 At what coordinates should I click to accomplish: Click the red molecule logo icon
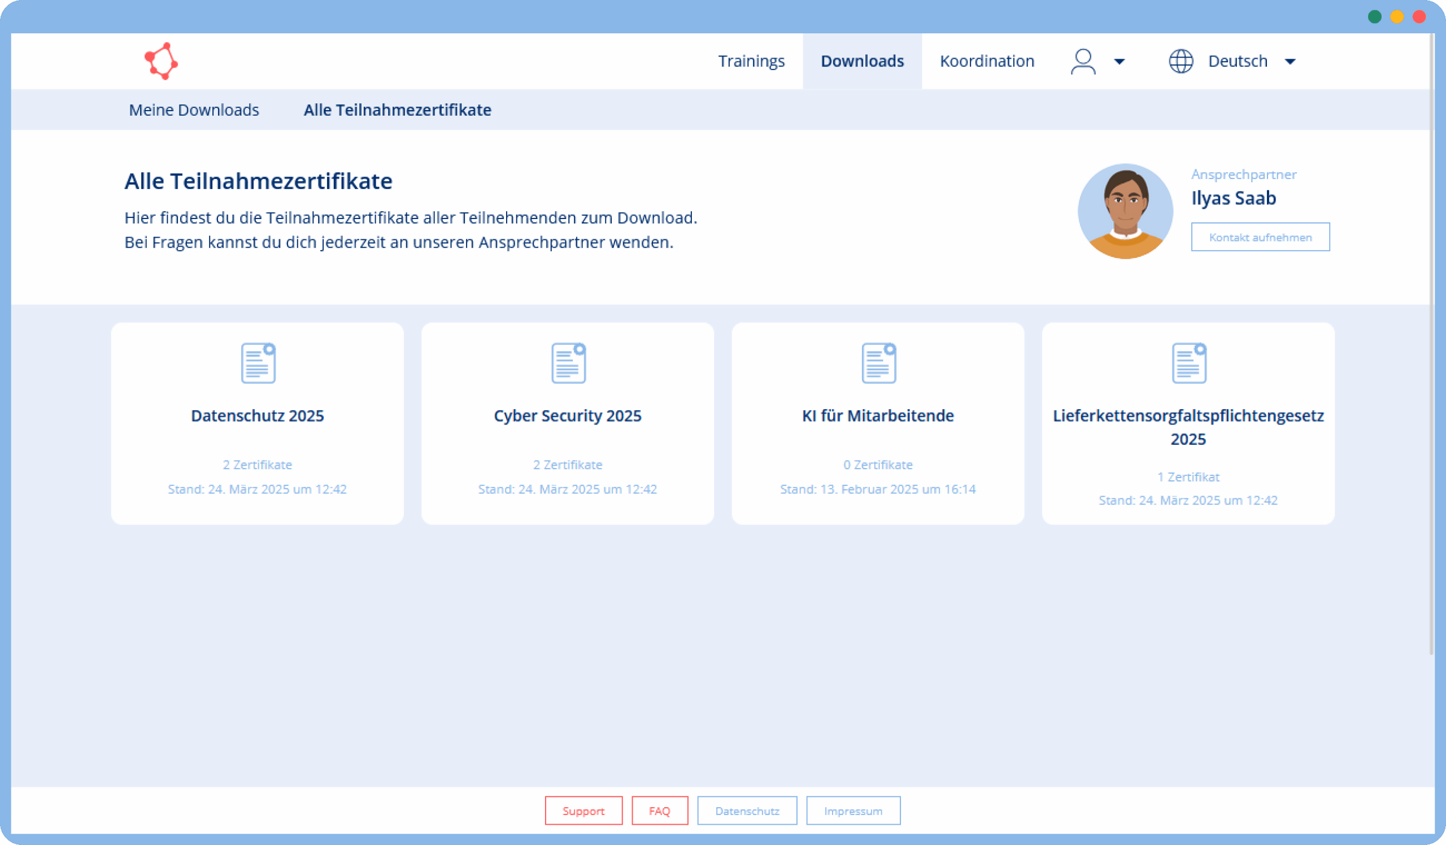point(161,61)
